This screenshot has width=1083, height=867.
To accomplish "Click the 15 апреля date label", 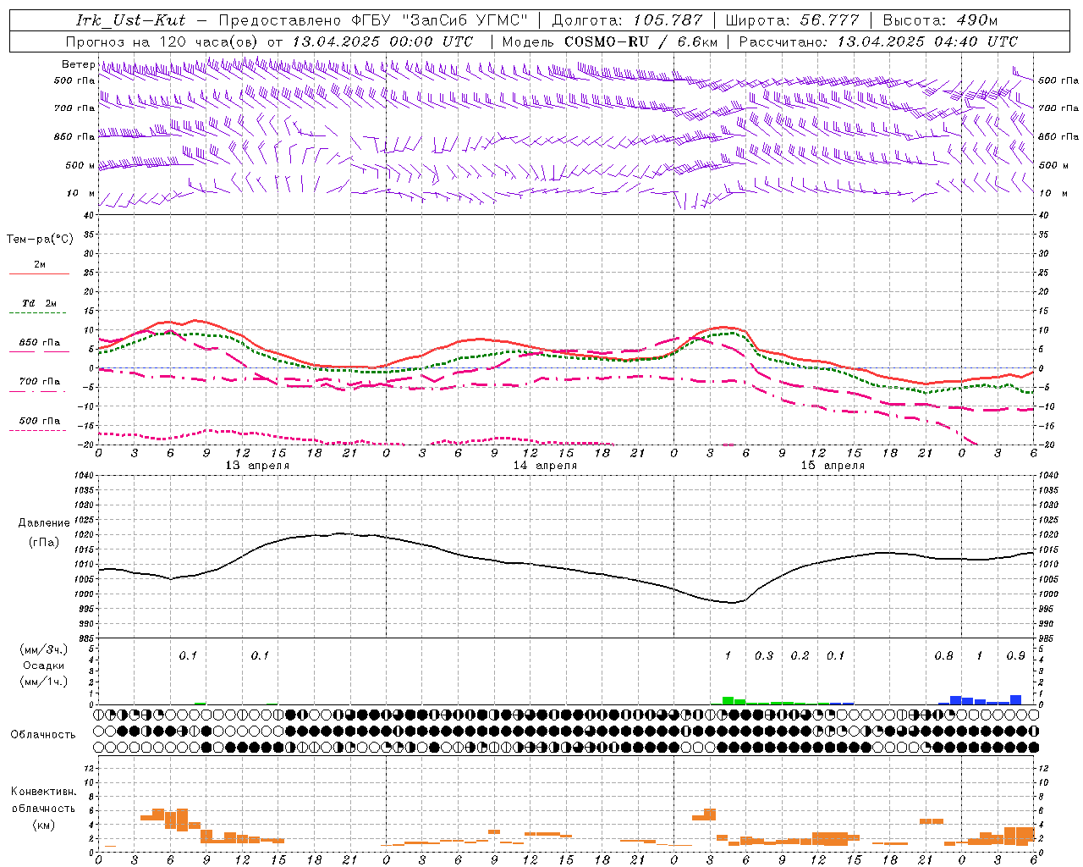I will [833, 466].
